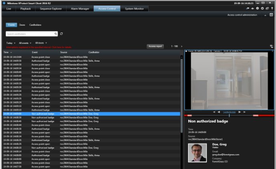The height and width of the screenshot is (169, 276).
Task: Select the 14:08:19 Non authorized badge row
Action: click(91, 148)
